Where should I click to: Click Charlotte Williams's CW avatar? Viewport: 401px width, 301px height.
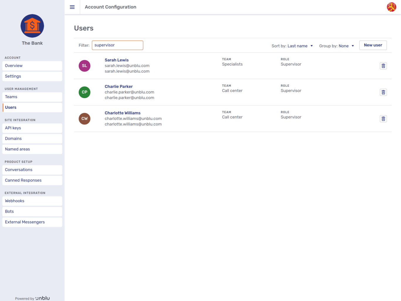[x=85, y=118]
